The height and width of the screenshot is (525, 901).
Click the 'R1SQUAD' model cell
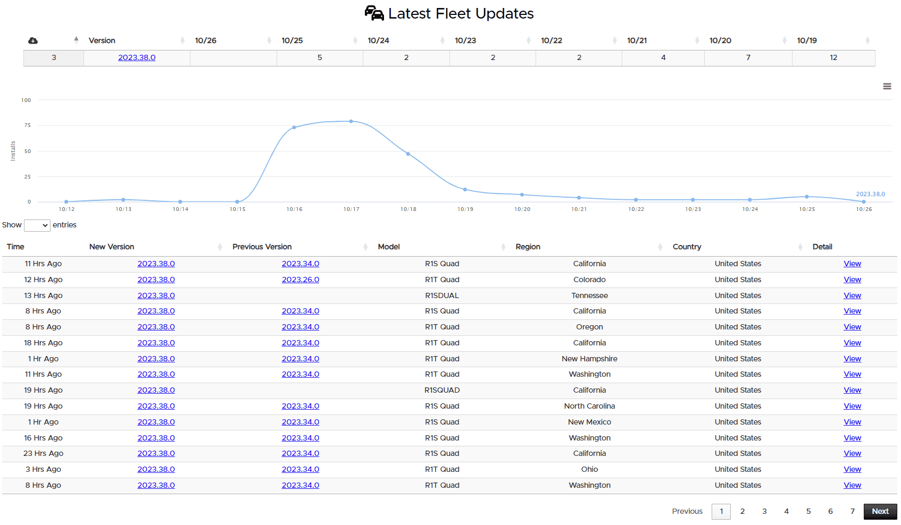click(x=442, y=390)
